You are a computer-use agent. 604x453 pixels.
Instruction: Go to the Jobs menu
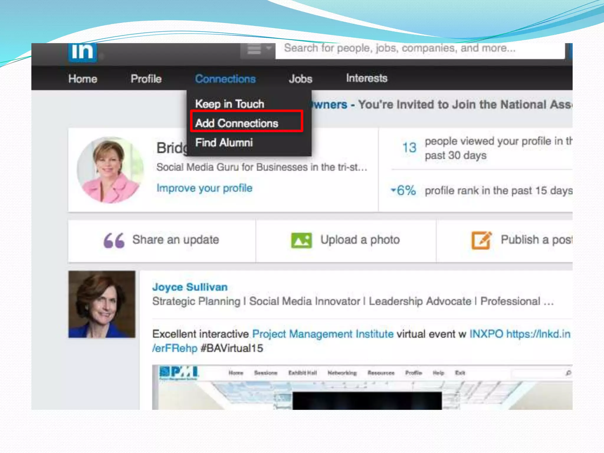[x=300, y=79]
